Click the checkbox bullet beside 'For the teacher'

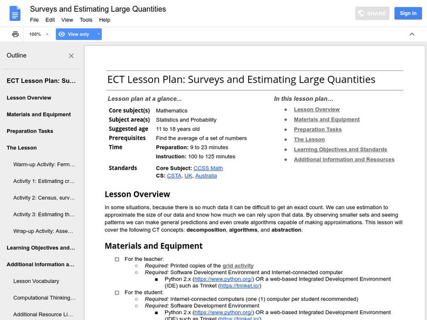117,259
